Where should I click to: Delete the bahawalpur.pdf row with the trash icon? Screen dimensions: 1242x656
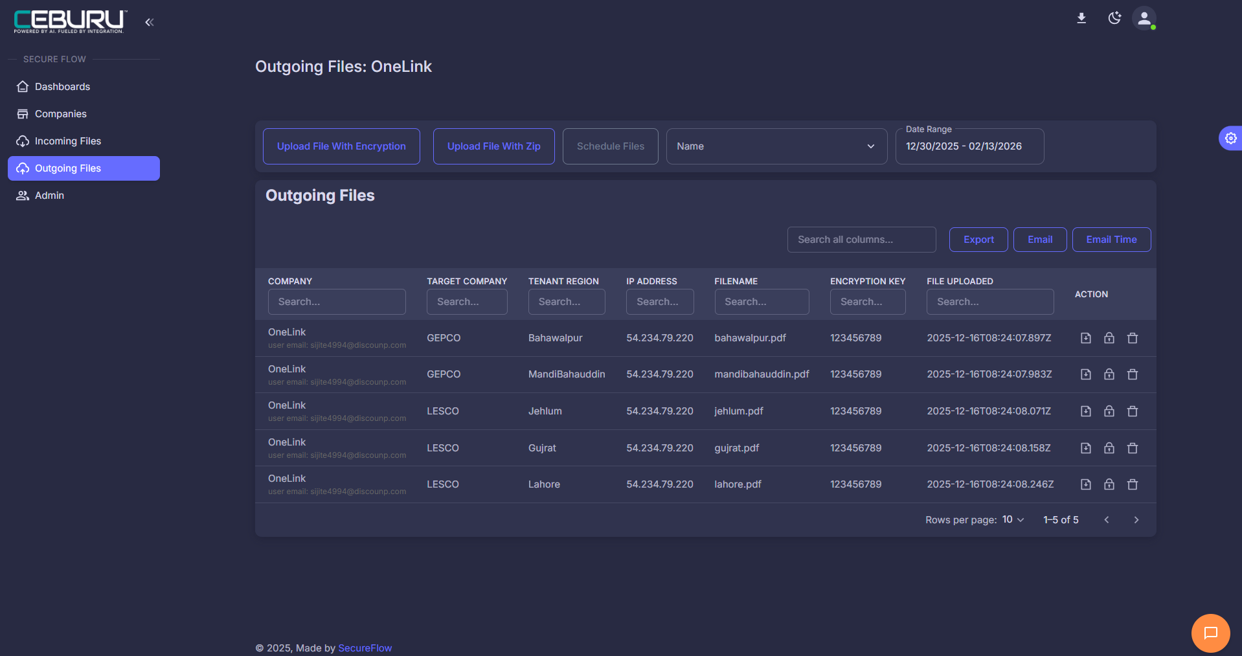1133,338
